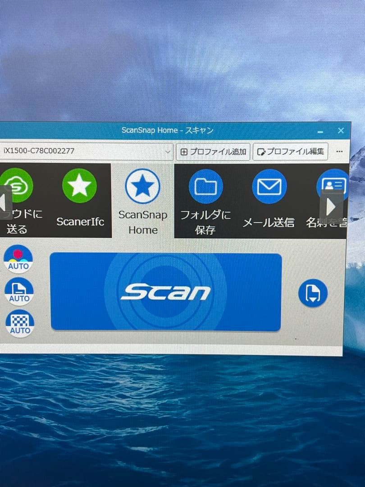Open the ellipsis more options menu
This screenshot has width=365, height=487.
pyautogui.click(x=340, y=152)
